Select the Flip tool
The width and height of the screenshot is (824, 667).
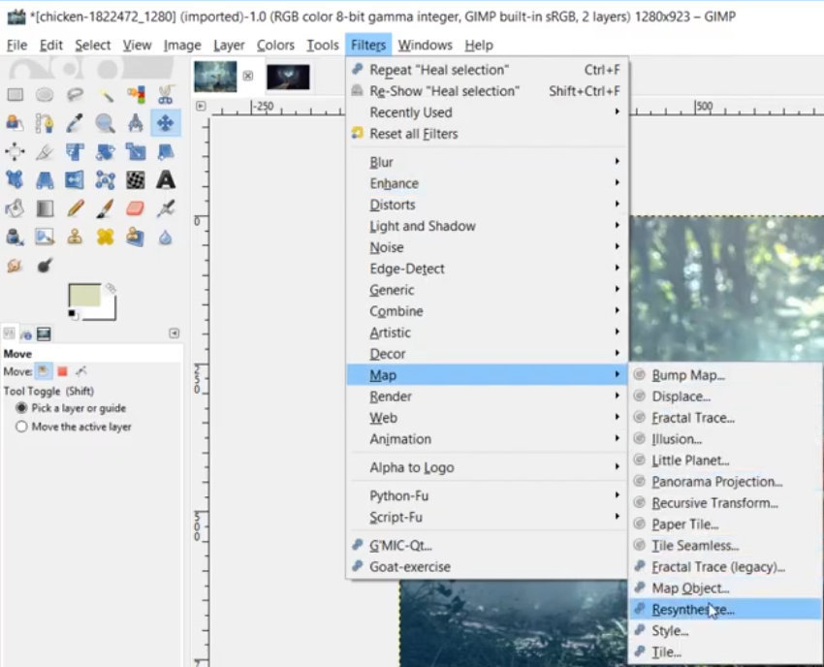pos(75,180)
